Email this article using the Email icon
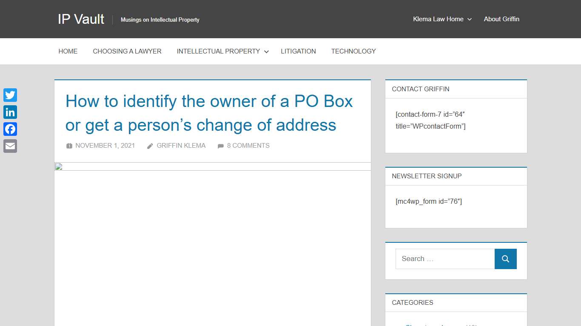The height and width of the screenshot is (326, 581). 10,146
